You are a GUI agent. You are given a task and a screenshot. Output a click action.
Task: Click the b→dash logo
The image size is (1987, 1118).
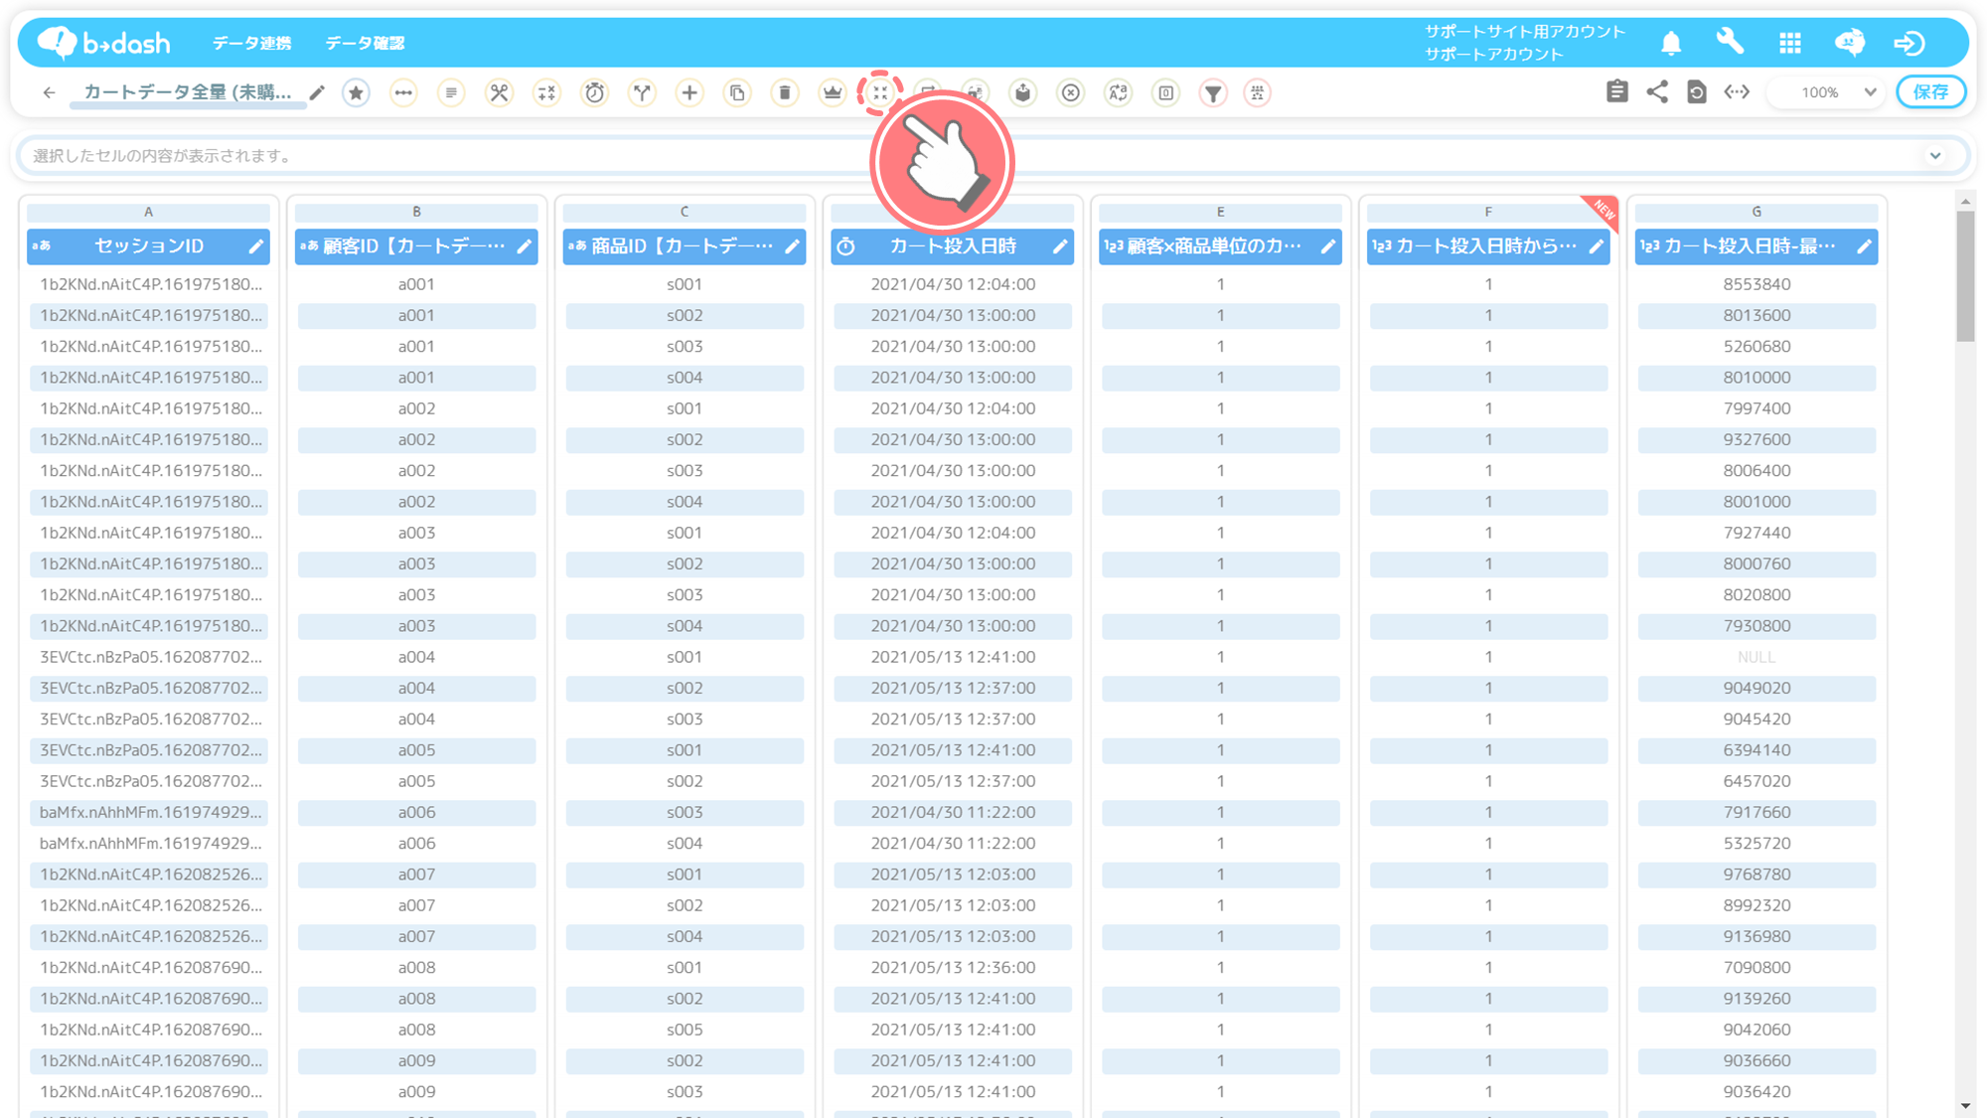click(103, 43)
